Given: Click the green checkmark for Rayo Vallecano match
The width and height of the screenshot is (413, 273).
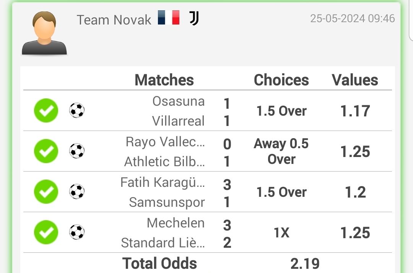Looking at the screenshot, I should [46, 151].
